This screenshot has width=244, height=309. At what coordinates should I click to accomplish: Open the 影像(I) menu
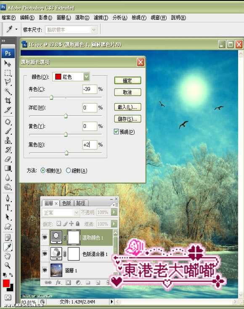(45, 18)
